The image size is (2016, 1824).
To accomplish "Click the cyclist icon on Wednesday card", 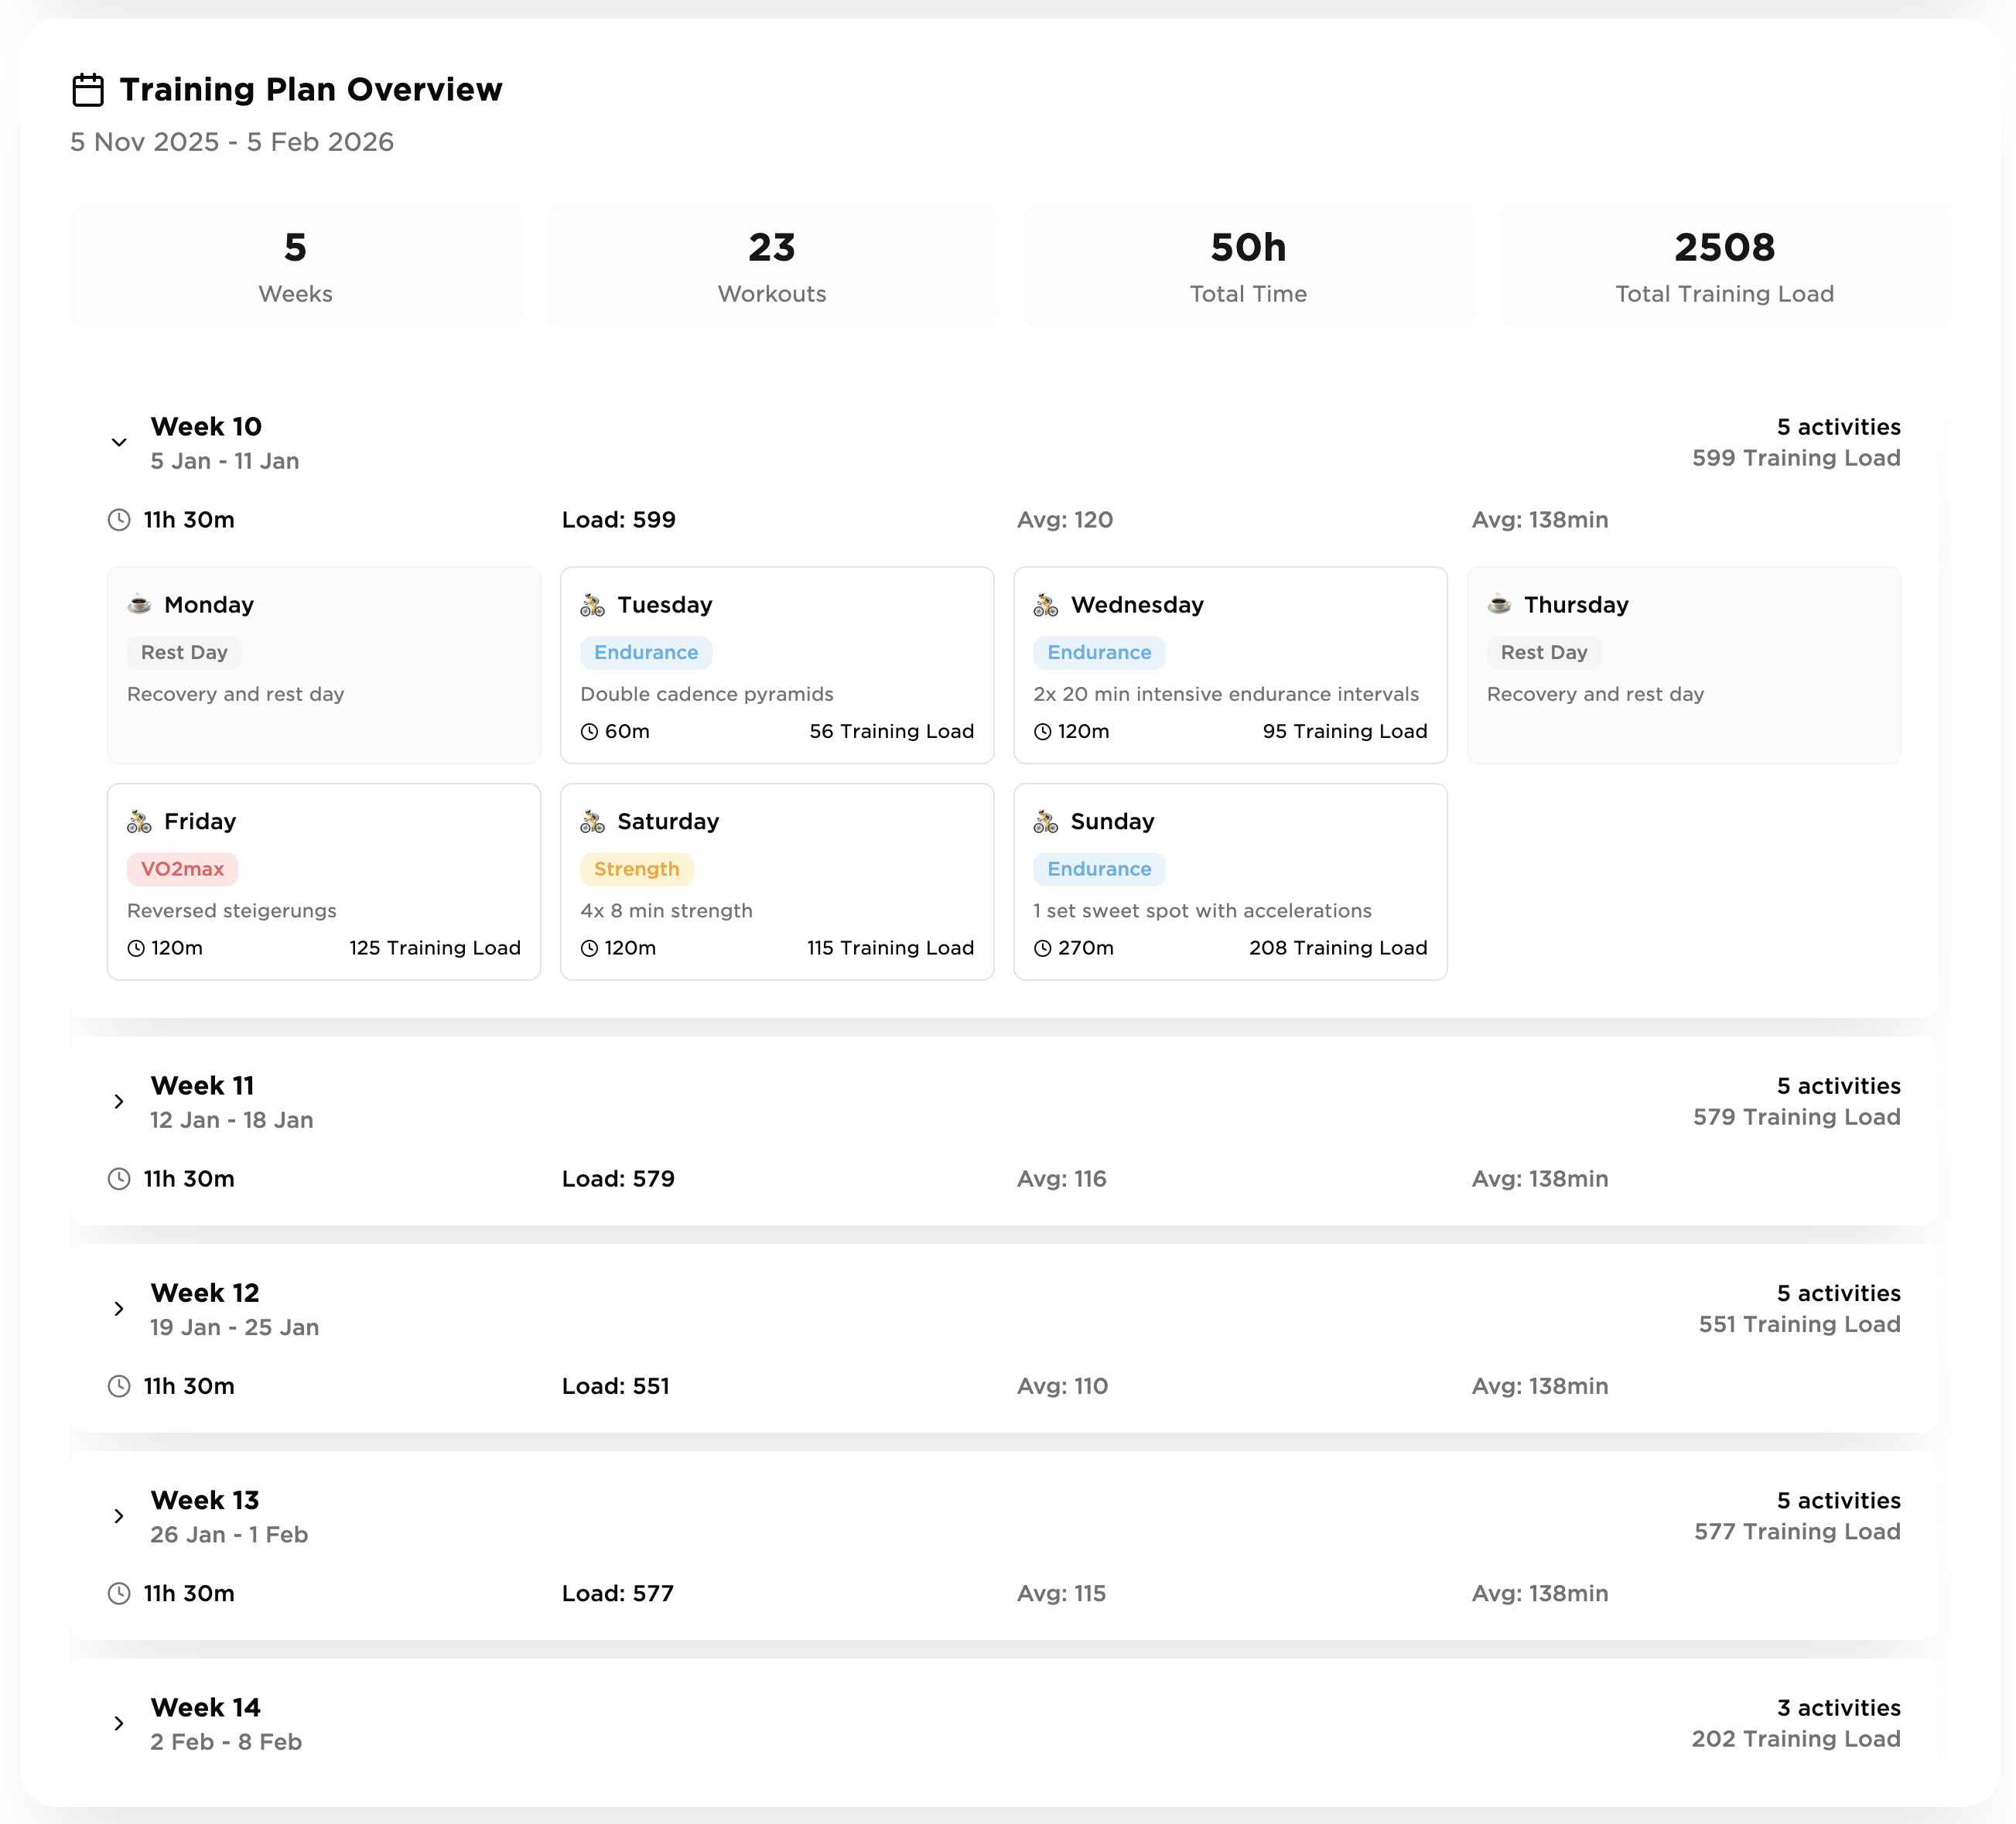I will 1046,605.
